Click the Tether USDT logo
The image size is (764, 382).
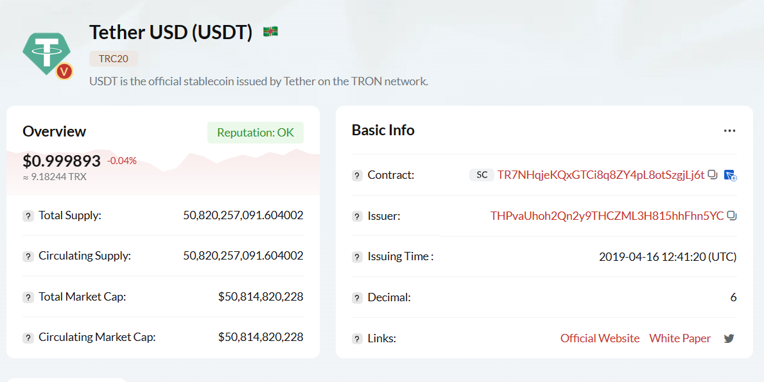pyautogui.click(x=48, y=55)
